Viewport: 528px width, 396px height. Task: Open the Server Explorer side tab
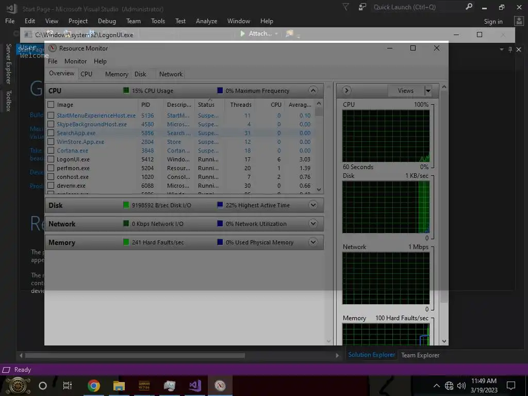pyautogui.click(x=8, y=63)
